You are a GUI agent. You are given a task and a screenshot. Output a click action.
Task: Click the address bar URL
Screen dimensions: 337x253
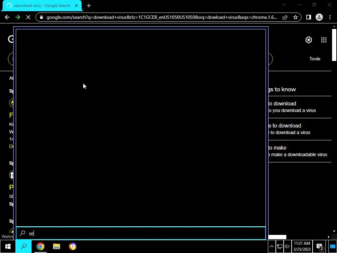pyautogui.click(x=162, y=17)
